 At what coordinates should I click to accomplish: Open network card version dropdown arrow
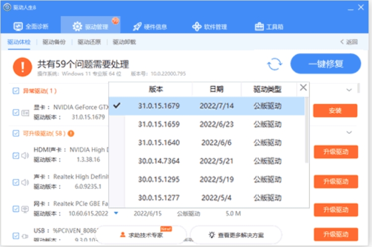coord(116,213)
